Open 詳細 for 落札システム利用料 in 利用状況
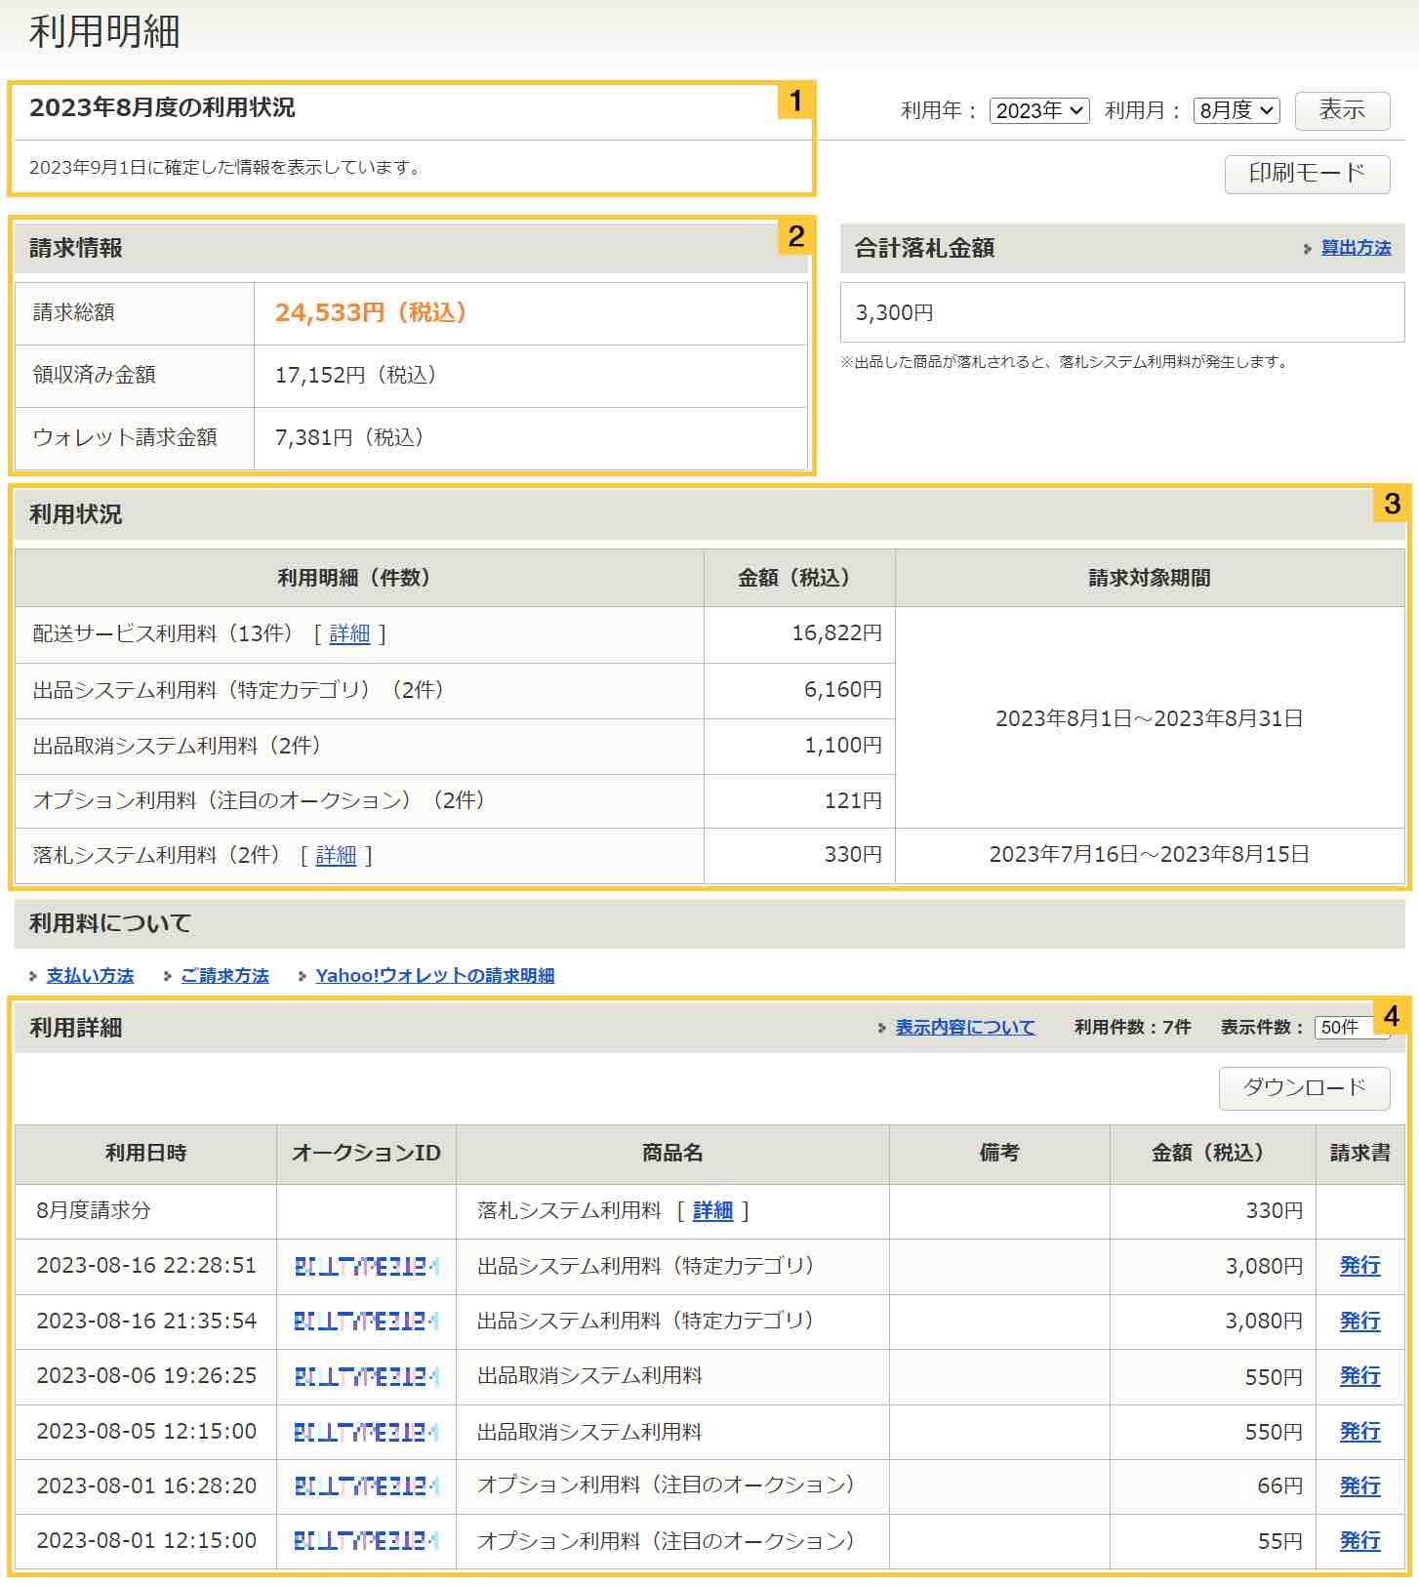Screen dimensions: 1419x1587 tap(336, 855)
